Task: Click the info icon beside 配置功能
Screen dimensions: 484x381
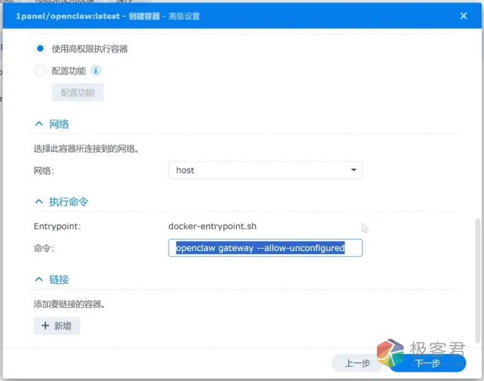Action: coord(96,71)
